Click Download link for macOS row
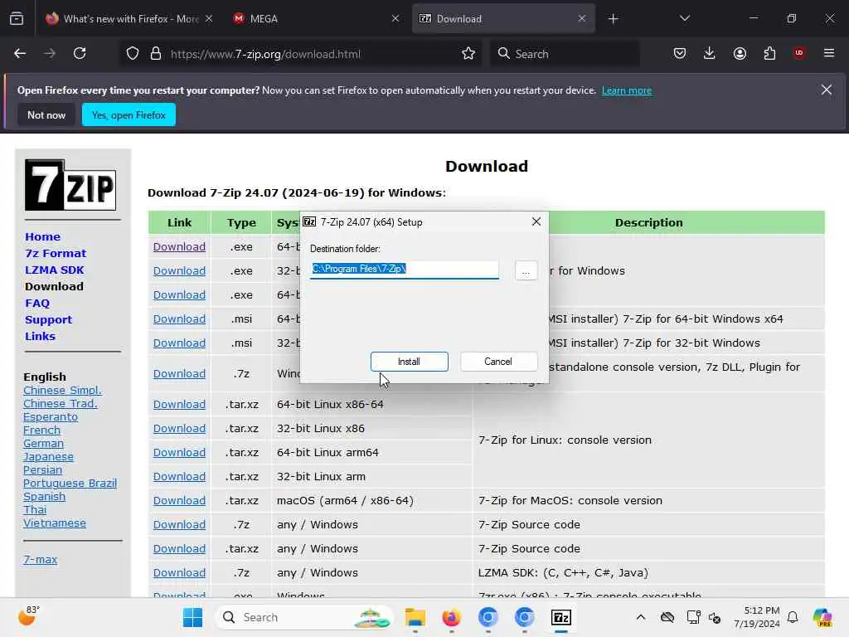Screen dimensions: 849x637 pyautogui.click(x=179, y=501)
